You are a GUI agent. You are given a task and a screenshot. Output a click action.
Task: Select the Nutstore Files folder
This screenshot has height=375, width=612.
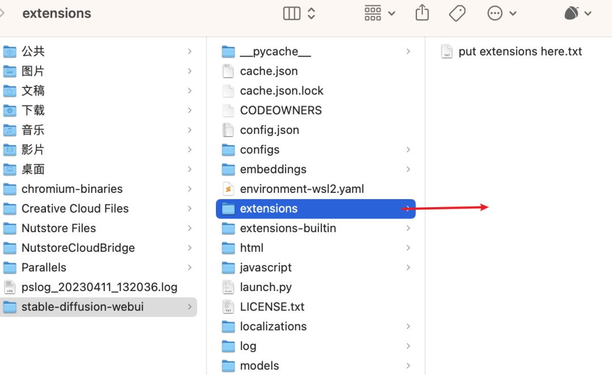coord(58,229)
